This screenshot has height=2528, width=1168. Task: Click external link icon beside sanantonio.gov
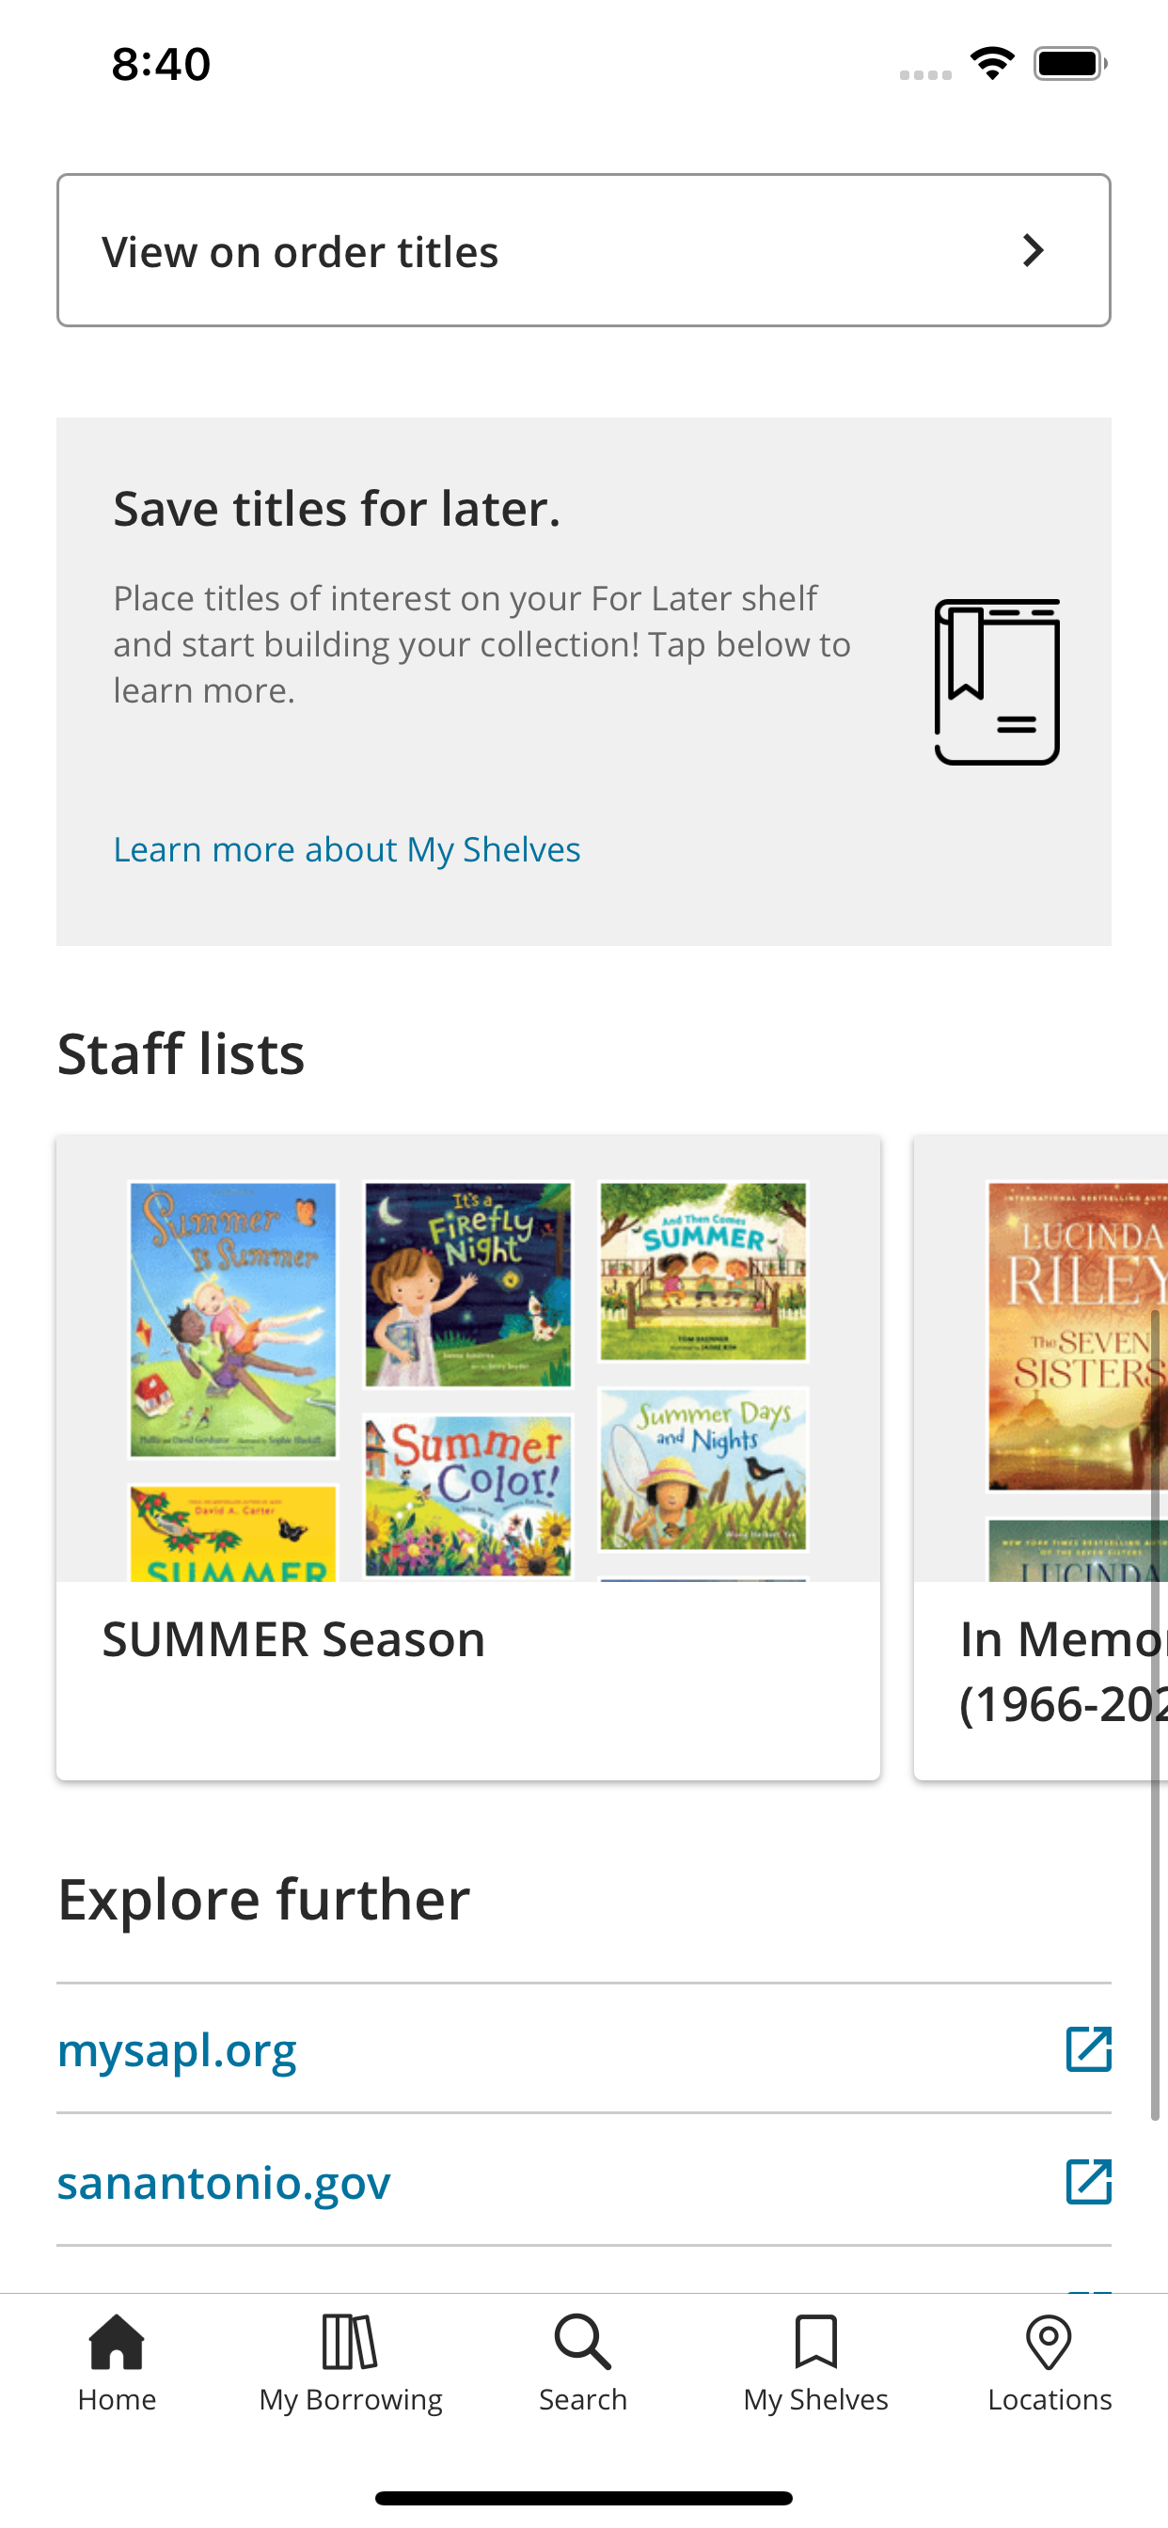click(1088, 2181)
